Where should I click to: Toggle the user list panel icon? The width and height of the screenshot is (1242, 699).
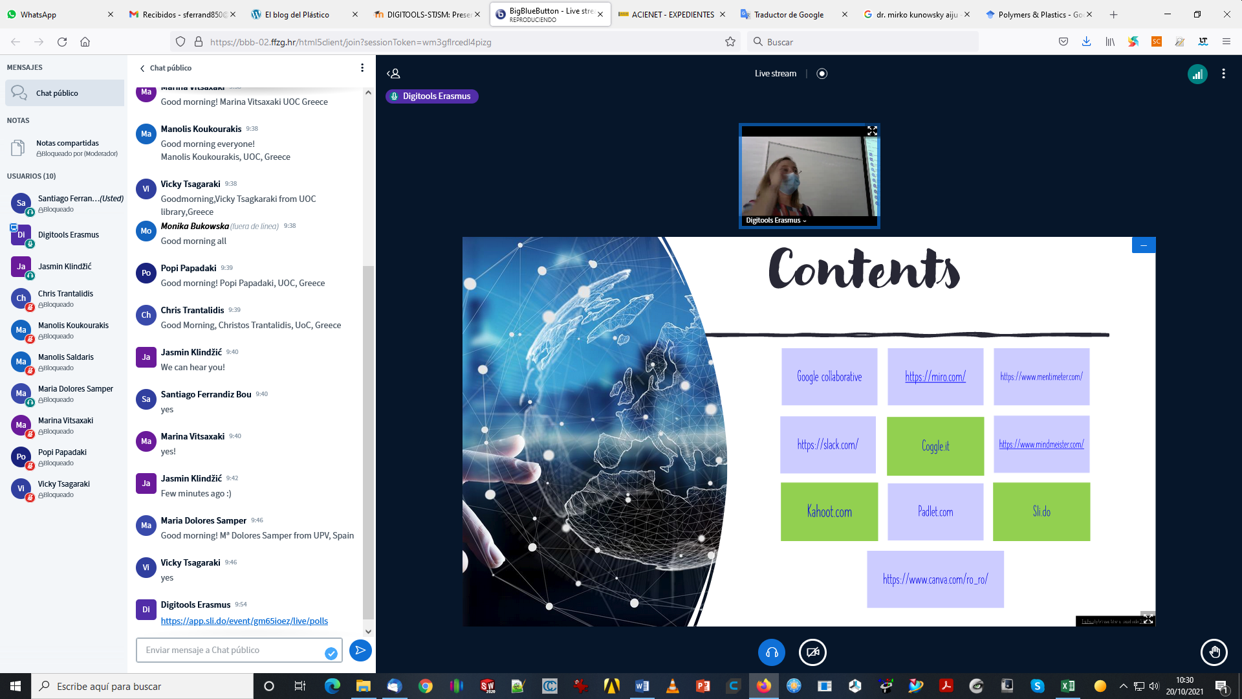coord(393,74)
